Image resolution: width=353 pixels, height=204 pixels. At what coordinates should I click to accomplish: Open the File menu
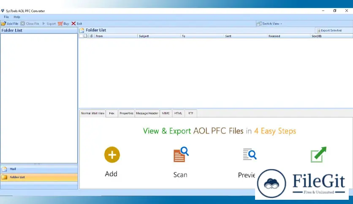click(x=6, y=17)
